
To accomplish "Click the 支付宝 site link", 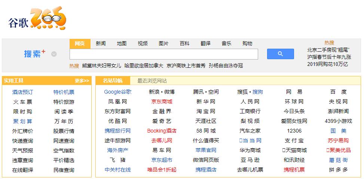I will 294,141.
